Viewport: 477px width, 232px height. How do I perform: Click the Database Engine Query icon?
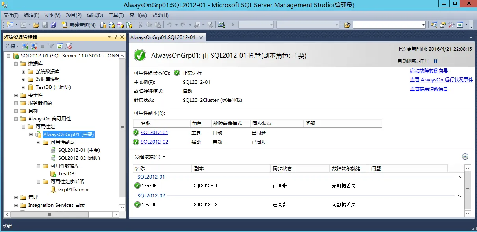pos(103,25)
